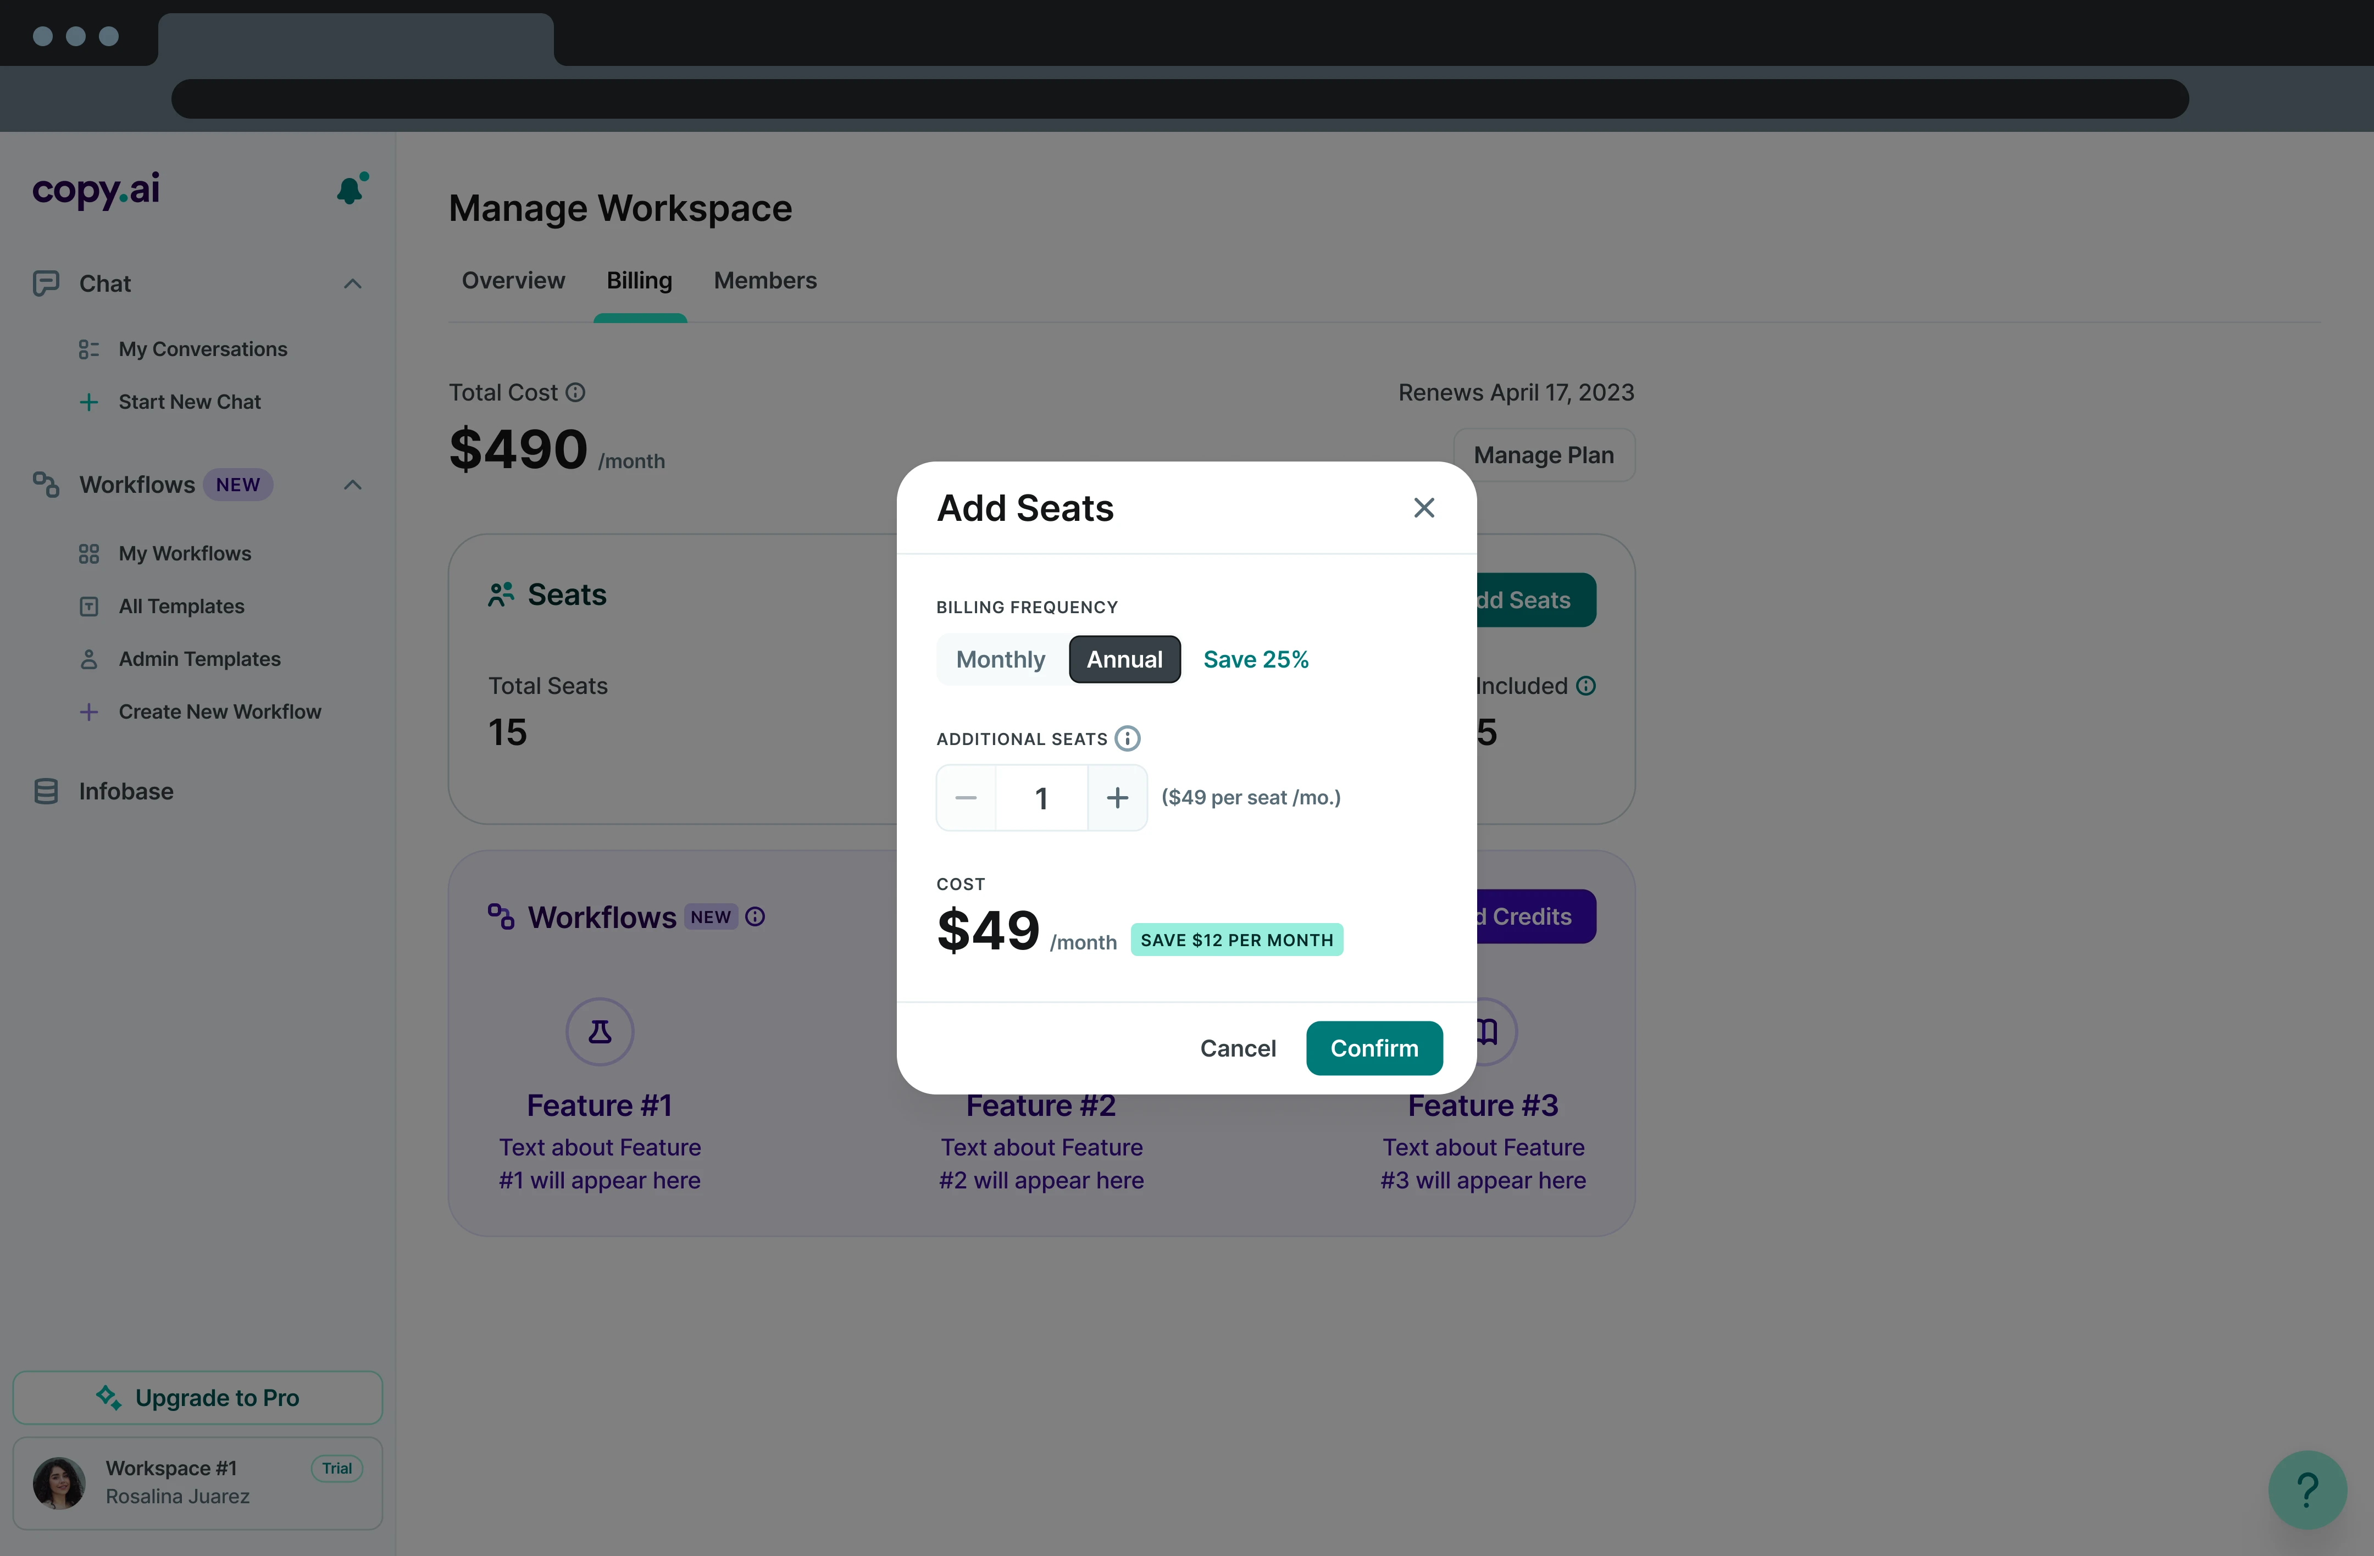Select Monthly billing frequency

pos(1001,659)
